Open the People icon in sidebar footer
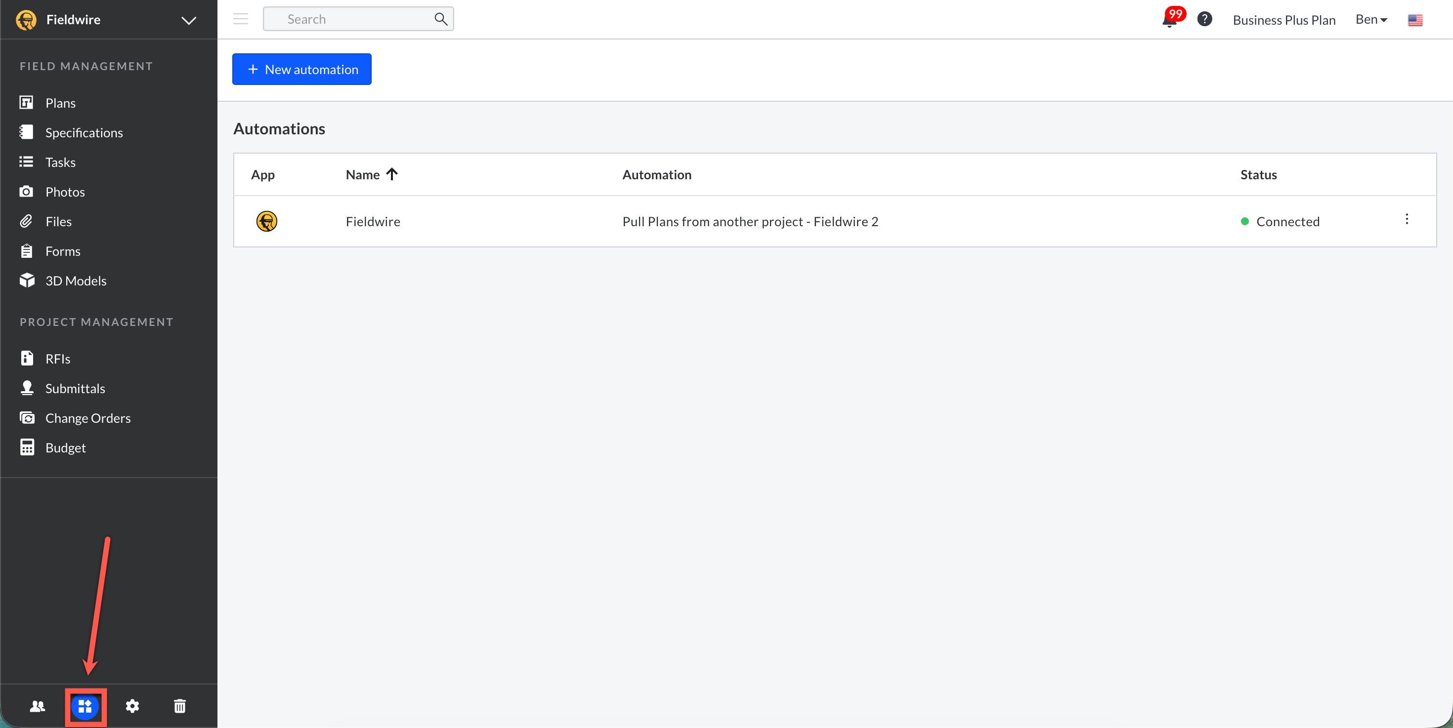The width and height of the screenshot is (1453, 728). [37, 706]
